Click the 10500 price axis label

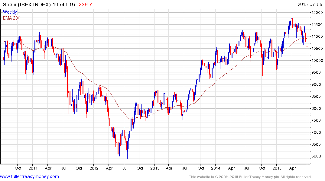pyautogui.click(x=317, y=48)
